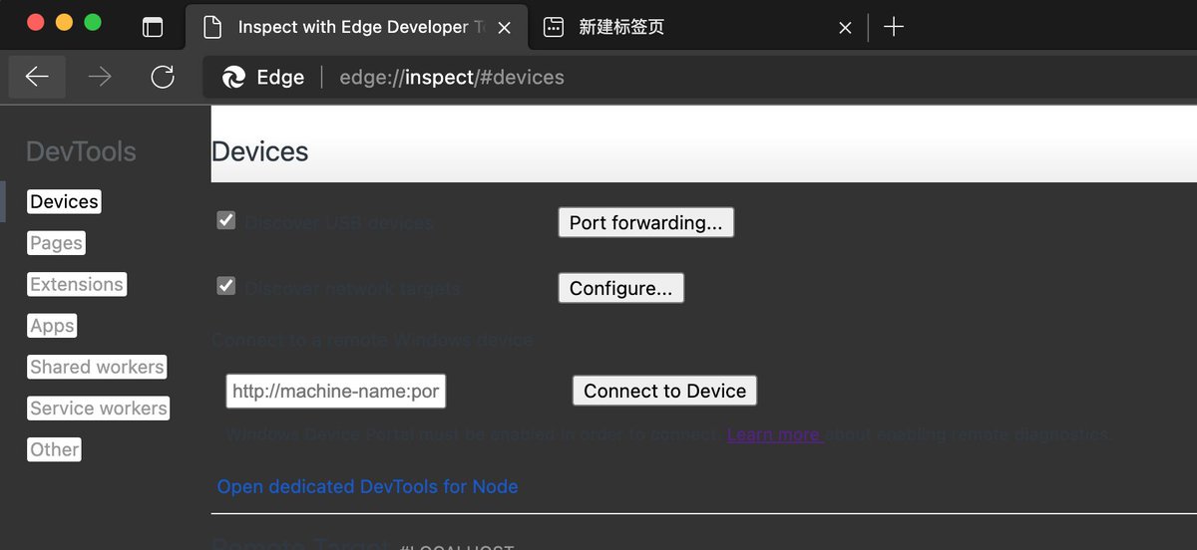This screenshot has width=1197, height=550.
Task: Click the forward navigation arrow
Action: click(100, 77)
